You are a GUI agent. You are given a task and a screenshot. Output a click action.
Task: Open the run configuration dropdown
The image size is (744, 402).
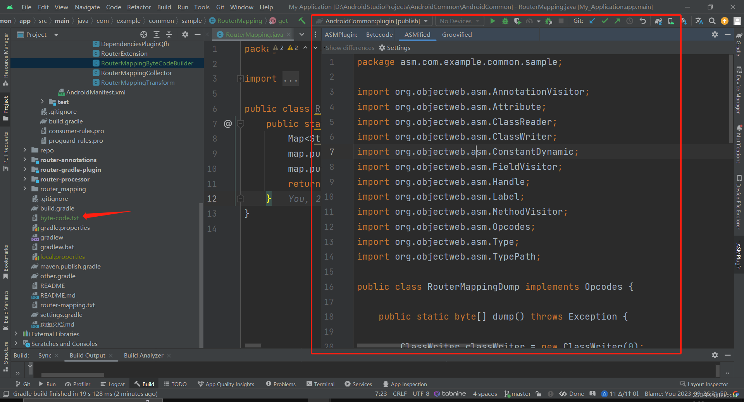pyautogui.click(x=373, y=21)
